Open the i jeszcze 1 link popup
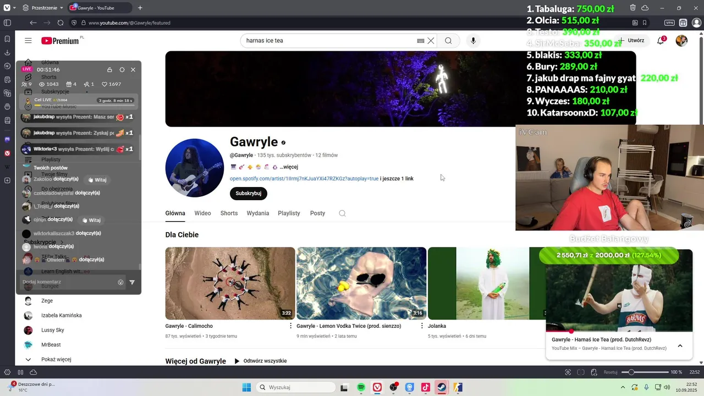The height and width of the screenshot is (396, 704). click(397, 179)
